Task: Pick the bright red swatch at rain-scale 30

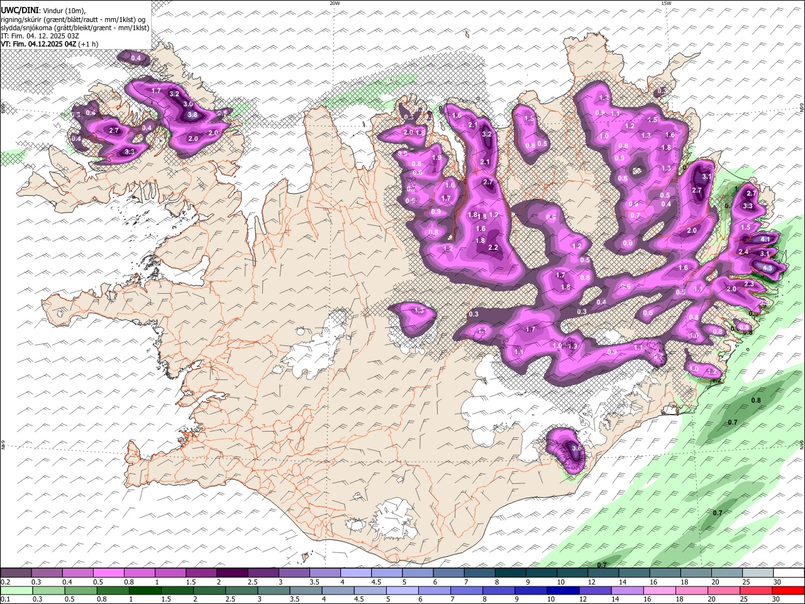Action: [x=787, y=590]
